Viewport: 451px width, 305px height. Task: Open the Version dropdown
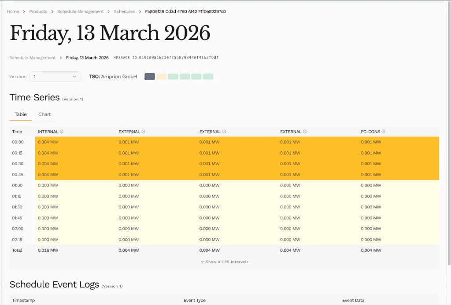pyautogui.click(x=55, y=76)
